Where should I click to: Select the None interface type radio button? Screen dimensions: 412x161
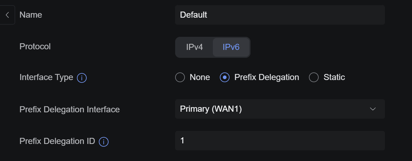pos(180,77)
